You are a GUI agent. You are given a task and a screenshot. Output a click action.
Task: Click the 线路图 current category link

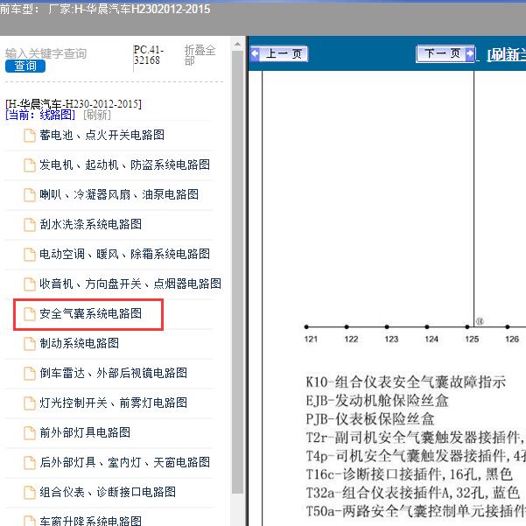[58, 115]
